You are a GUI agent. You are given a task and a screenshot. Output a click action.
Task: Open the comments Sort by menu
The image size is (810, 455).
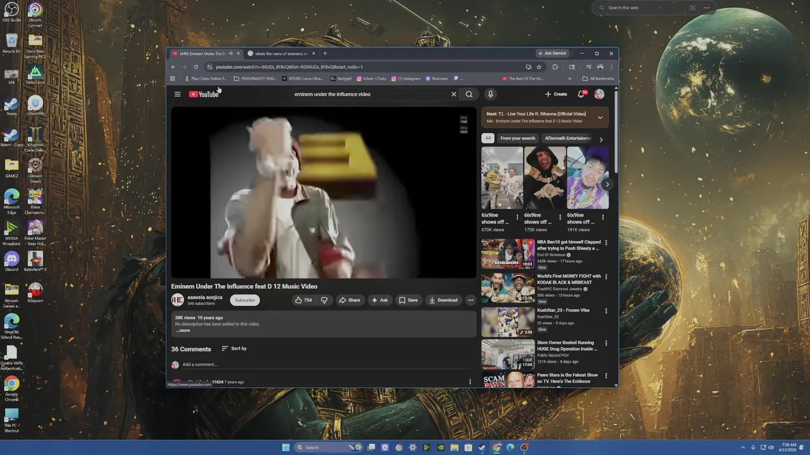coord(234,348)
